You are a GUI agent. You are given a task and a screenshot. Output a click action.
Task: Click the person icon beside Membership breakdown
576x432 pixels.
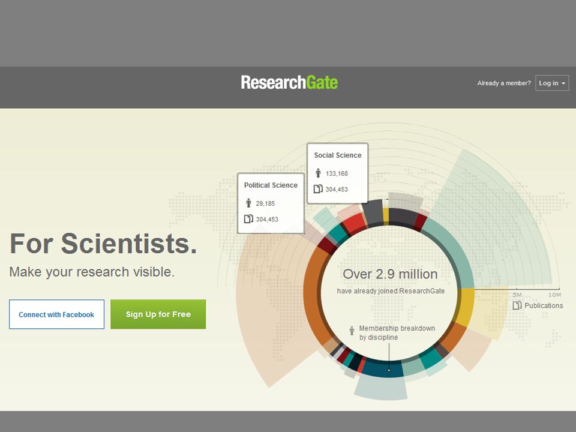coord(352,330)
